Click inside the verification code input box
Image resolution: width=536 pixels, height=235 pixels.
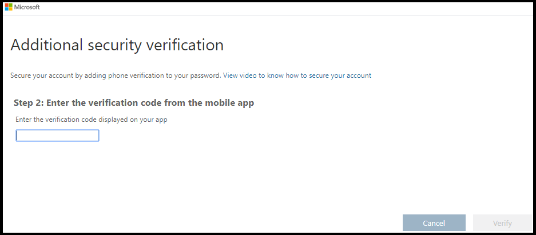[57, 136]
